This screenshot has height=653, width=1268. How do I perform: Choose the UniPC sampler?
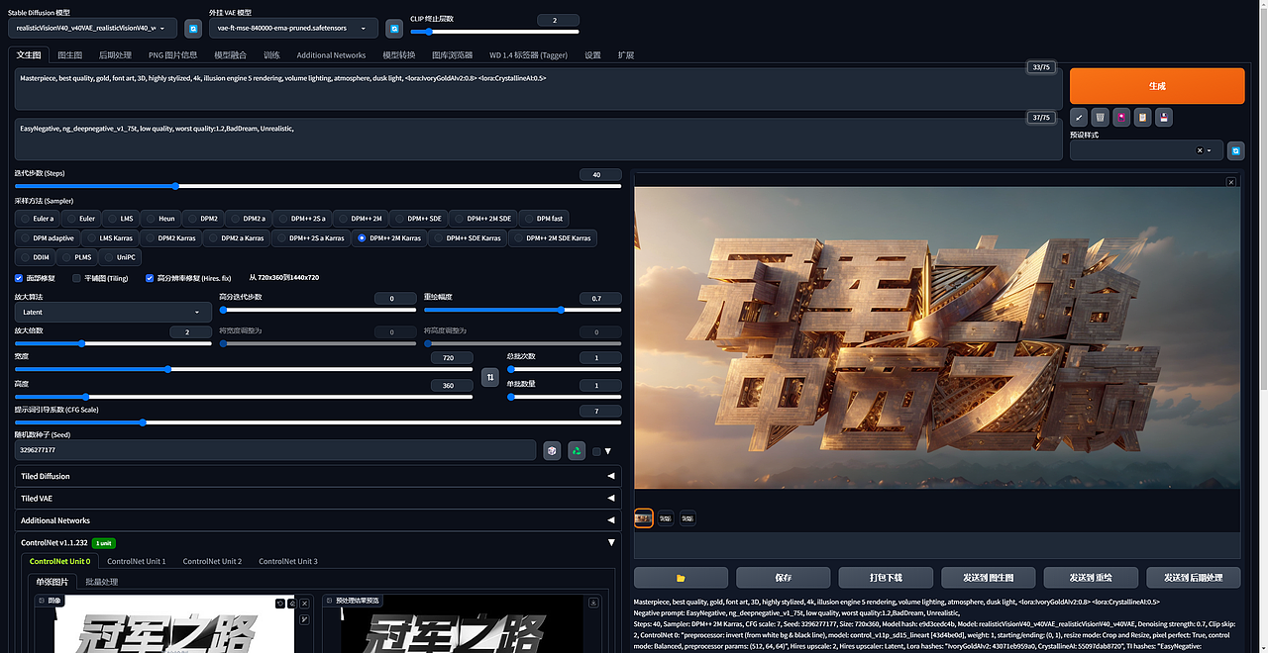pyautogui.click(x=120, y=257)
